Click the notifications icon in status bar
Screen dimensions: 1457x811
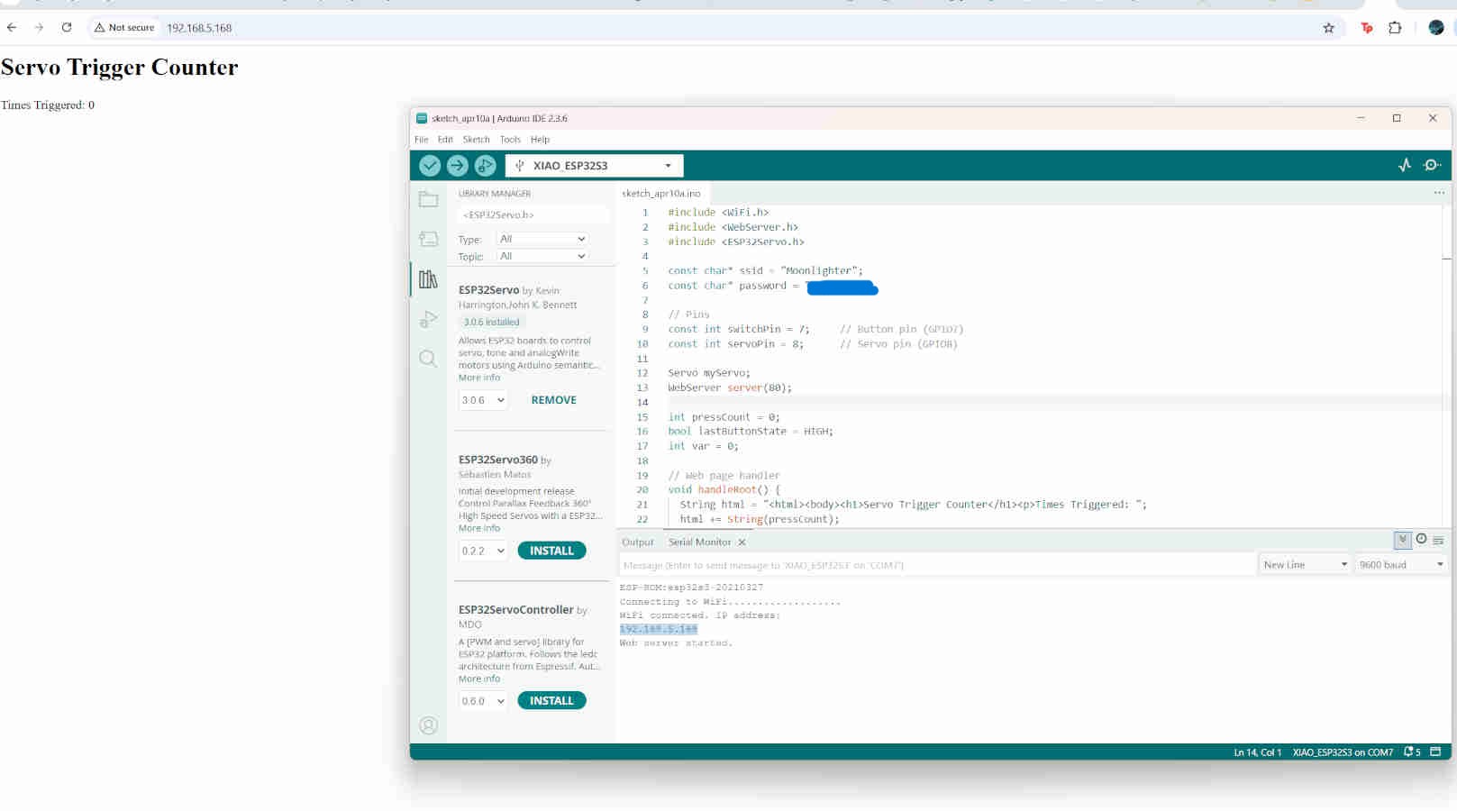coord(1411,752)
